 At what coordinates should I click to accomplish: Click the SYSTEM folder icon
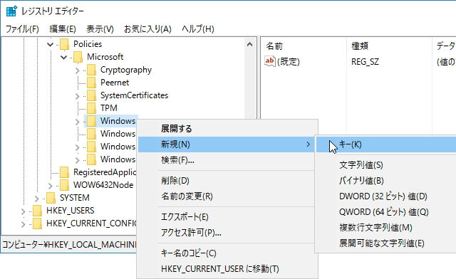[x=51, y=198]
